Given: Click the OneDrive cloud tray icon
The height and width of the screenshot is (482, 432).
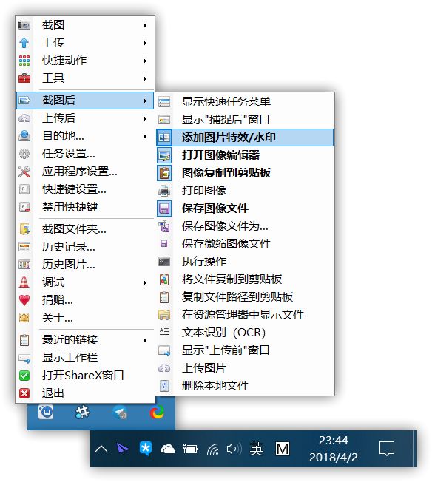Looking at the screenshot, I should pos(168,449).
